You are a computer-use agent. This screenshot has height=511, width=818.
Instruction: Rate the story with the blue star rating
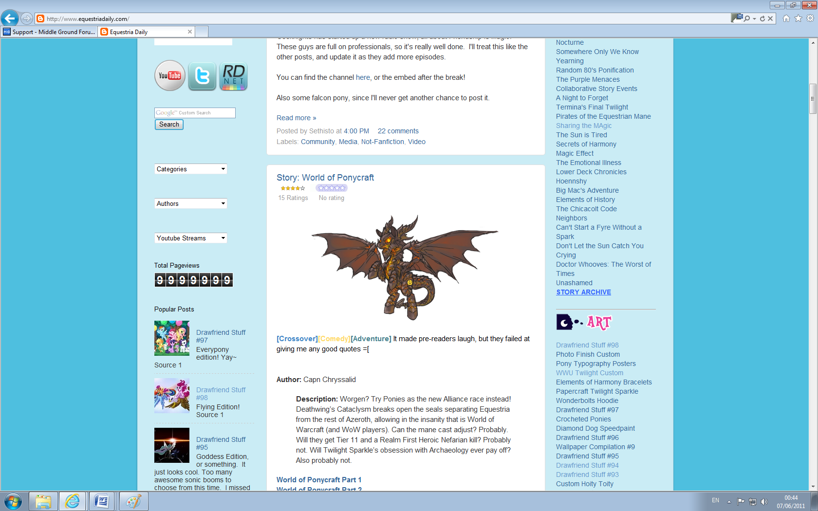point(332,188)
